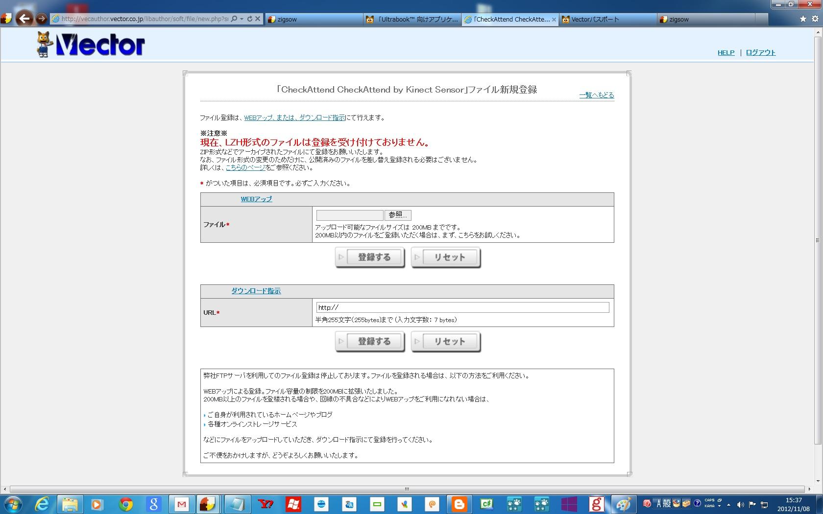Launch Chrome from the taskbar

(126, 504)
